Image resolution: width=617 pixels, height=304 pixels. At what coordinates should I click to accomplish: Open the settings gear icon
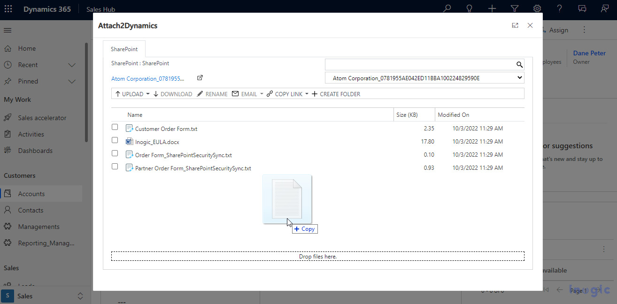tap(537, 8)
